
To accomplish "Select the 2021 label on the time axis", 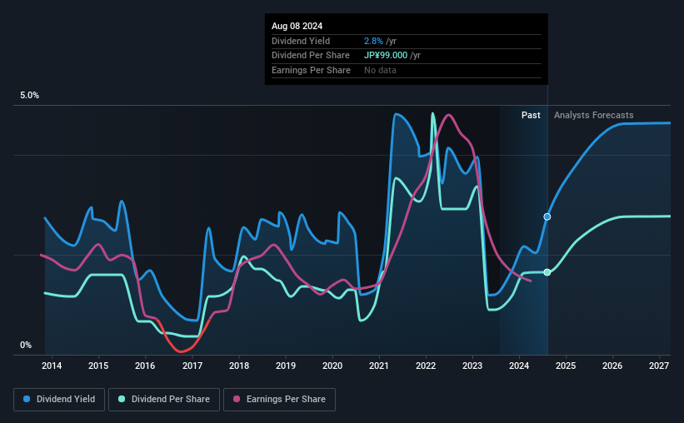I will pos(378,366).
